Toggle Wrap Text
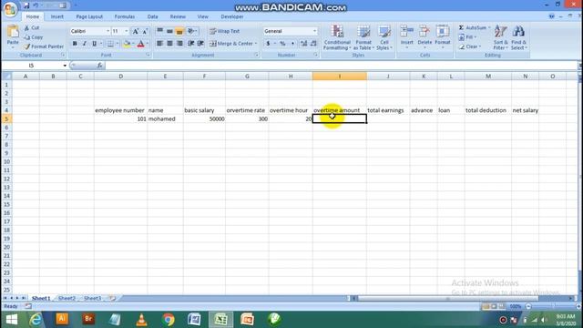Screen dimensions: 583x328 [225, 31]
